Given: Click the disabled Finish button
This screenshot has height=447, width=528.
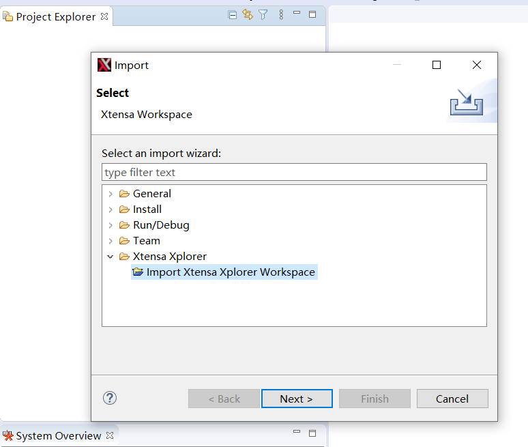Looking at the screenshot, I should pyautogui.click(x=375, y=399).
